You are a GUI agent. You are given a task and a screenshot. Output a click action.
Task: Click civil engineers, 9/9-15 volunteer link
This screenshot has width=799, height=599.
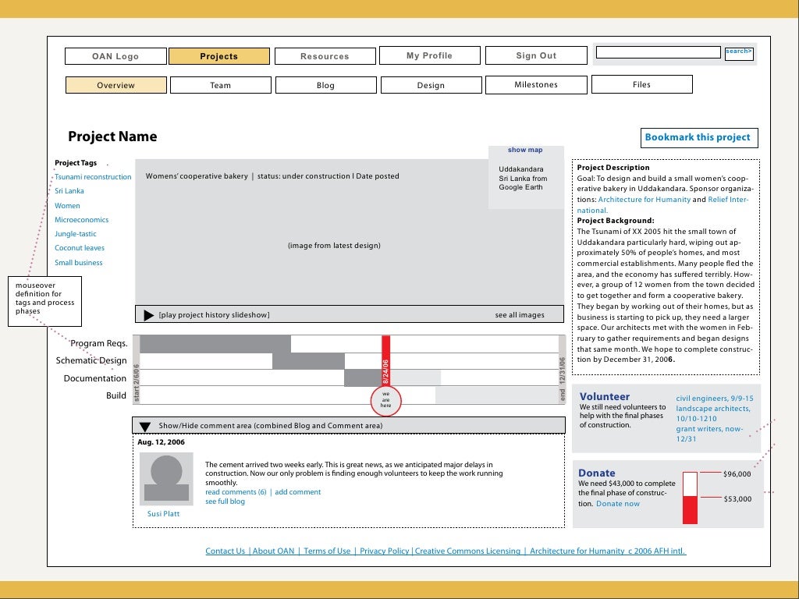(x=715, y=399)
